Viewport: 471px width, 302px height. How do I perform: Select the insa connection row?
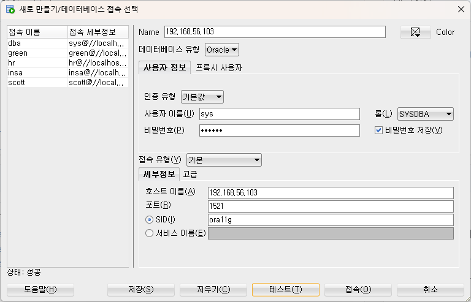68,73
